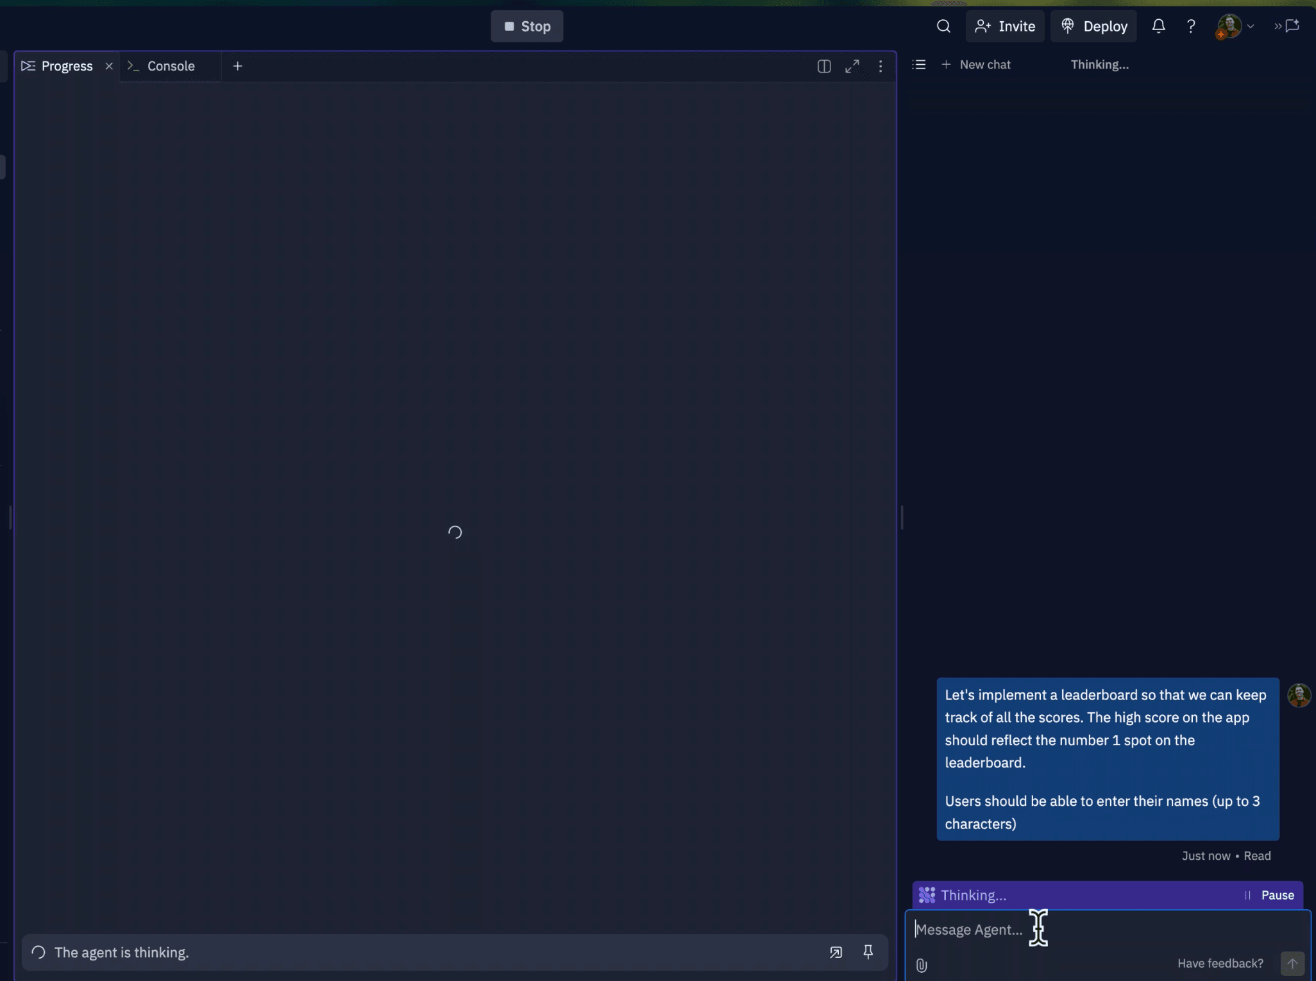Pin the agent status bar
The width and height of the screenshot is (1316, 981).
868,952
